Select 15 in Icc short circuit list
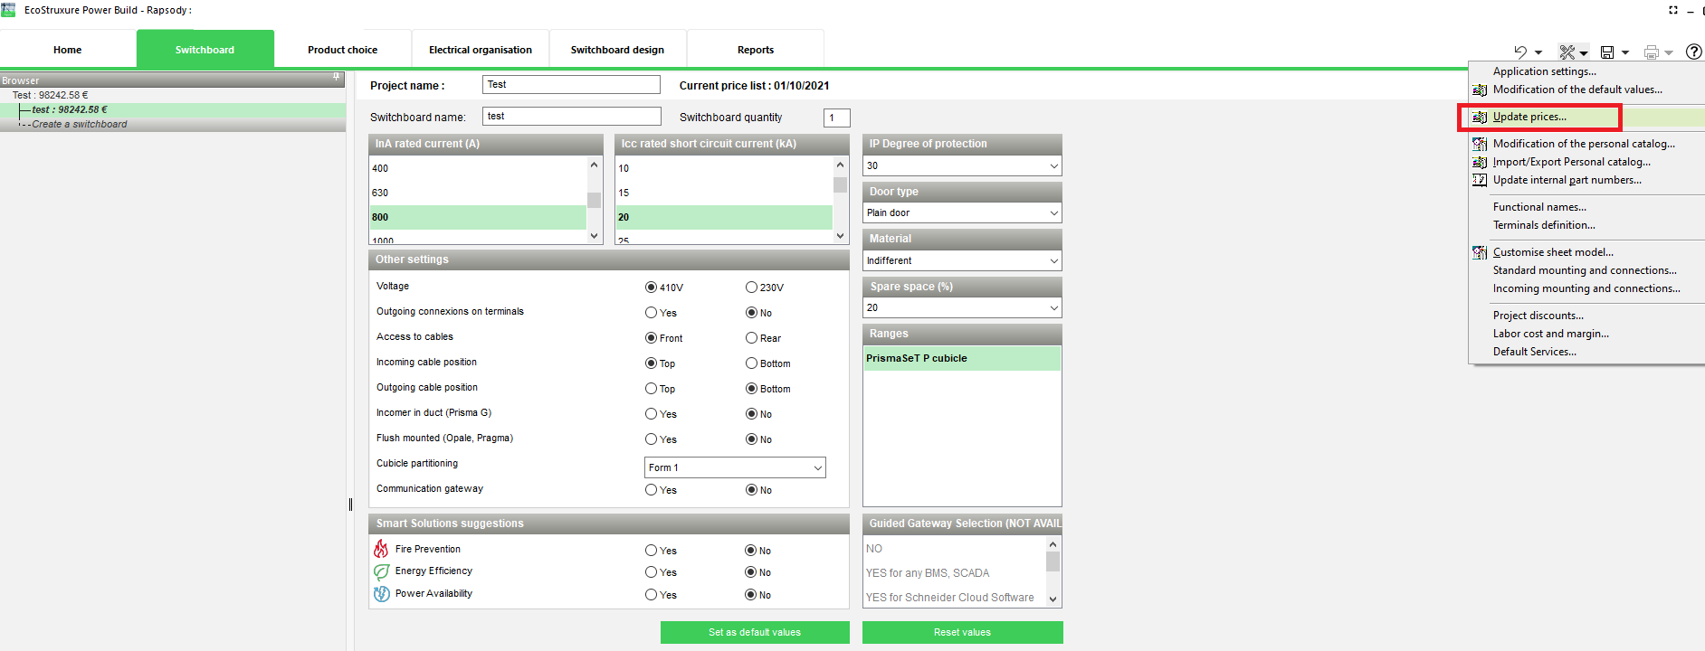 click(x=724, y=193)
